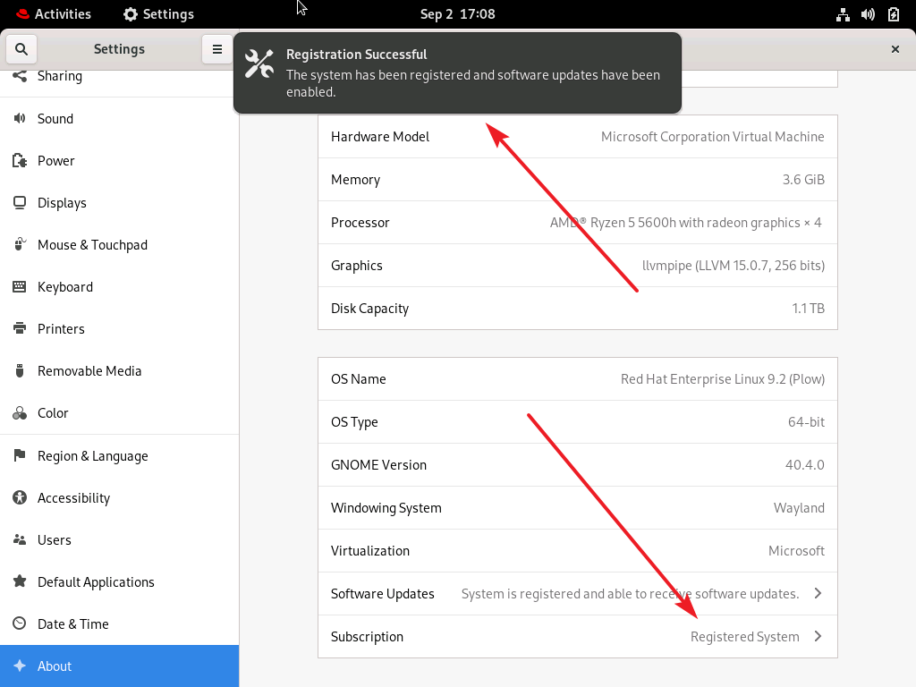
Task: Go to Default Applications panel
Action: tap(119, 581)
